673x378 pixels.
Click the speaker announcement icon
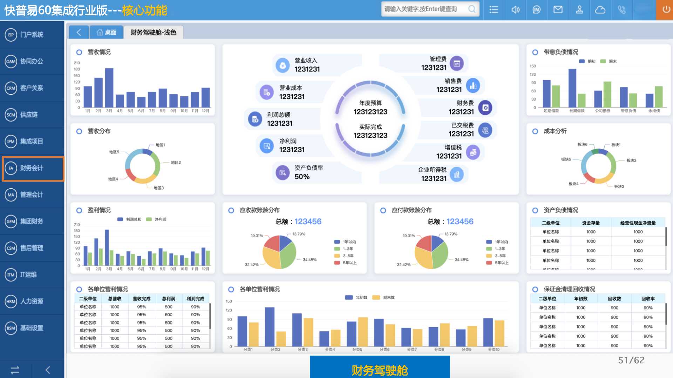[515, 9]
